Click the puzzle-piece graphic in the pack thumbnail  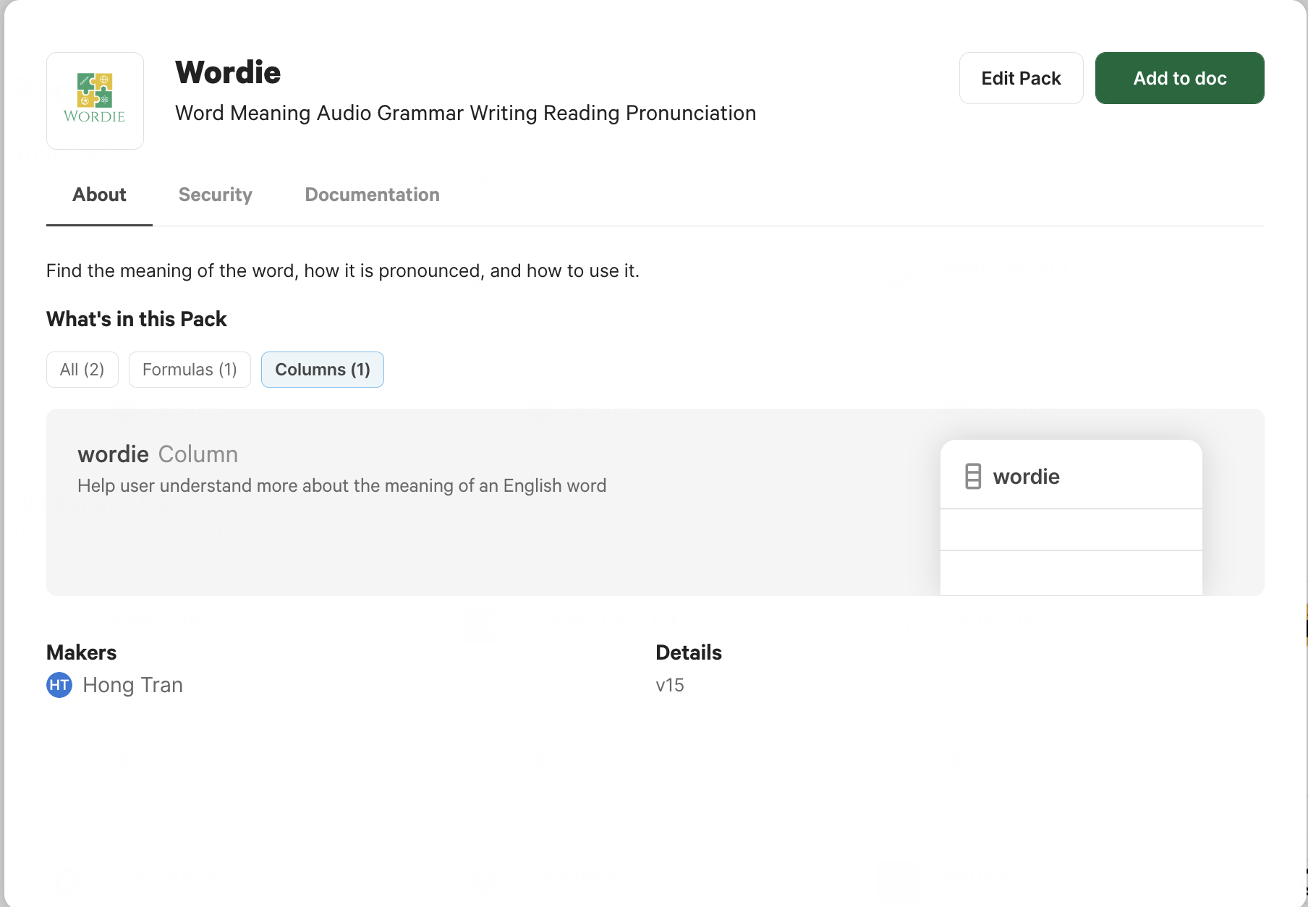point(95,90)
